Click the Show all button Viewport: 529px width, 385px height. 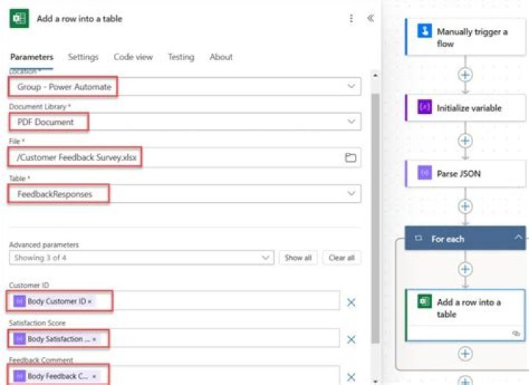[298, 258]
